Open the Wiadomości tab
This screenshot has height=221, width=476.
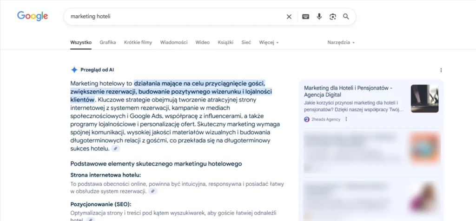[x=174, y=42]
